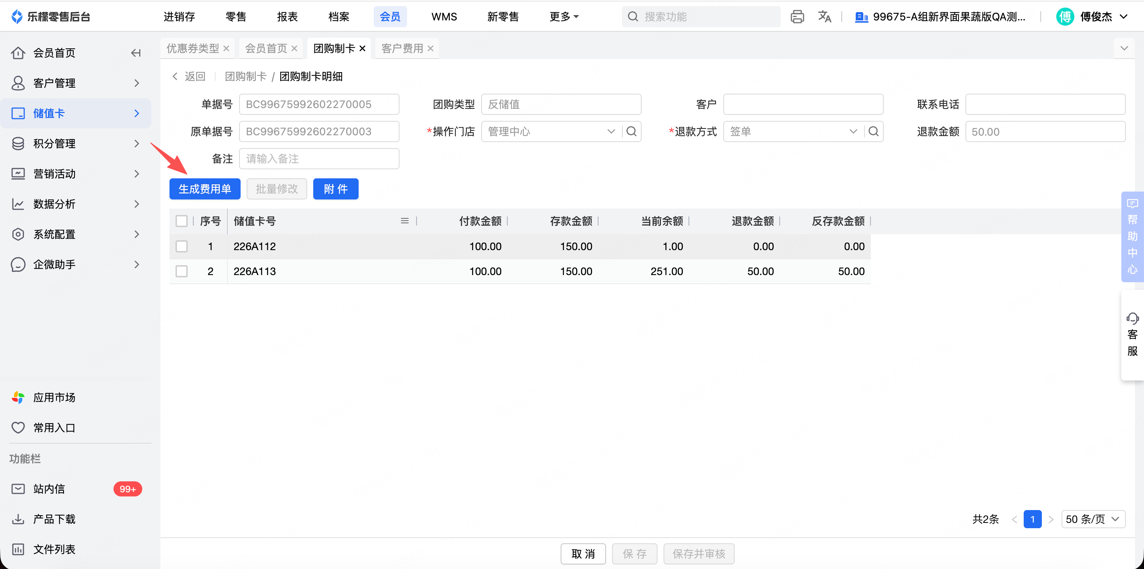Click into the 备注 input field
1144x569 pixels.
pos(319,159)
